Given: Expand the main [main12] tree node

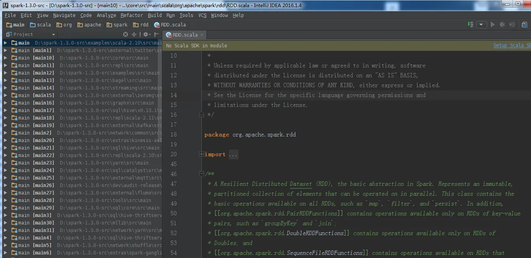Looking at the screenshot, I should tap(6, 73).
